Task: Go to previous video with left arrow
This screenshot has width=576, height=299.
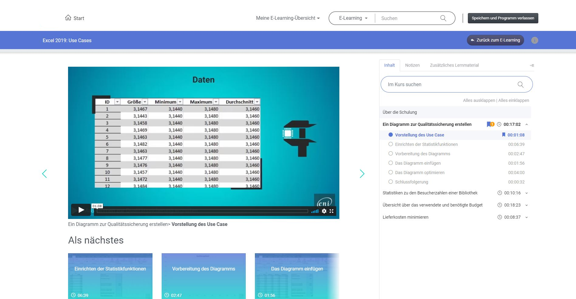Action: pos(44,174)
